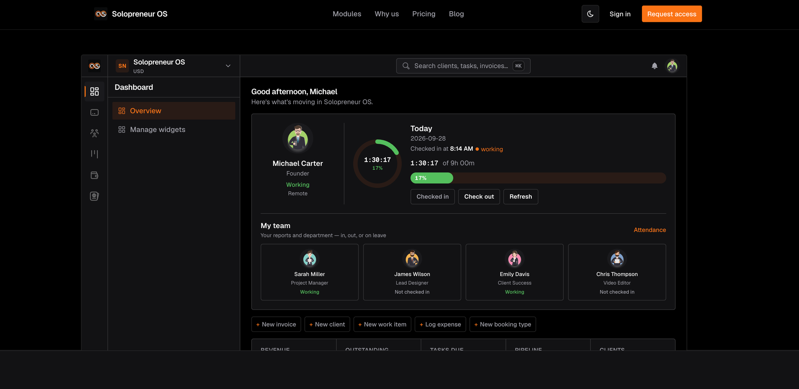Open the wallet icon in the sidebar
Screen dimensions: 799x389
(94, 175)
